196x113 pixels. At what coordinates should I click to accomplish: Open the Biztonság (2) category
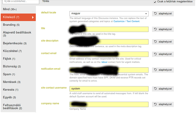[x=18, y=66]
